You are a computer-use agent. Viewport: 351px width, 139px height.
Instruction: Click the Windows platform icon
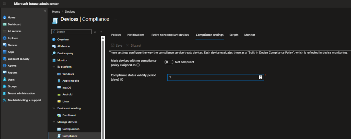click(59, 74)
